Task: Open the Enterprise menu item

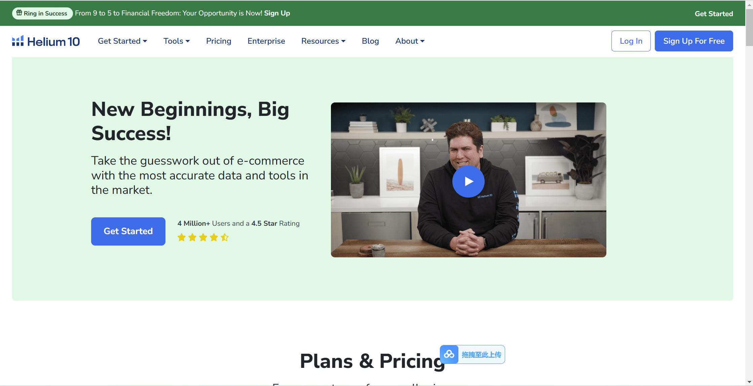Action: click(x=266, y=41)
